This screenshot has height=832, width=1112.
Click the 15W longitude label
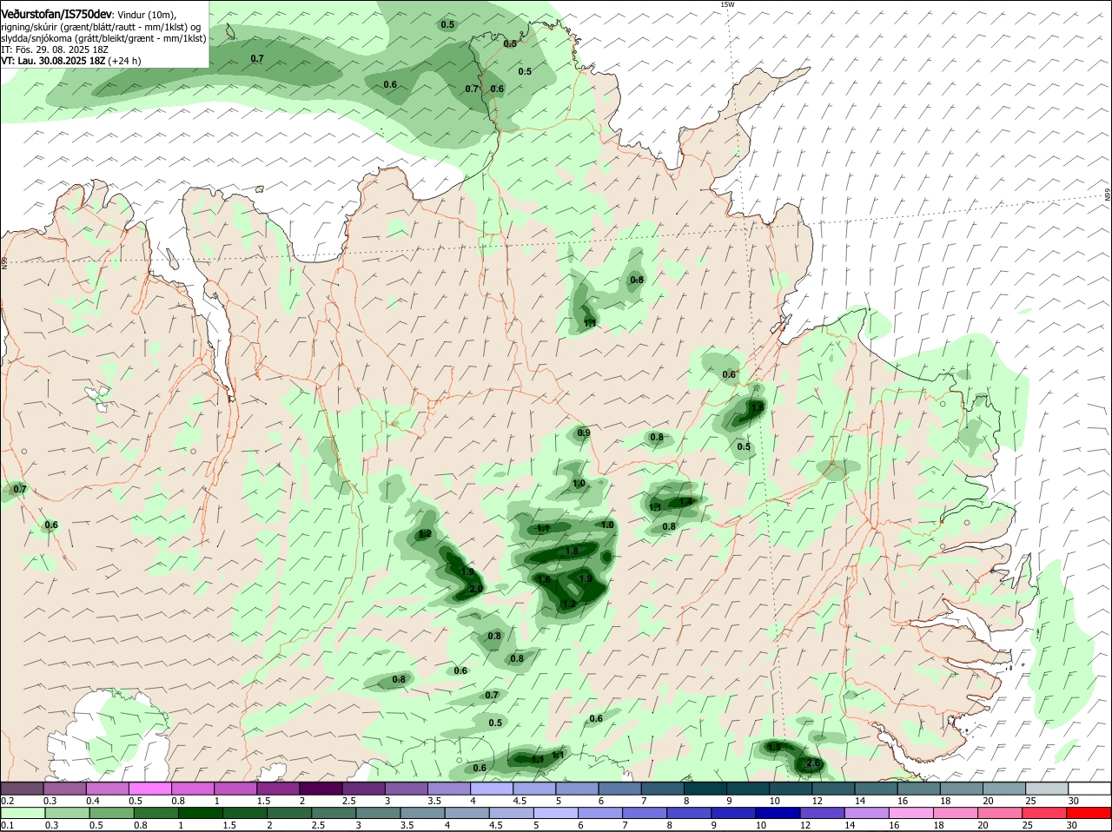(727, 5)
